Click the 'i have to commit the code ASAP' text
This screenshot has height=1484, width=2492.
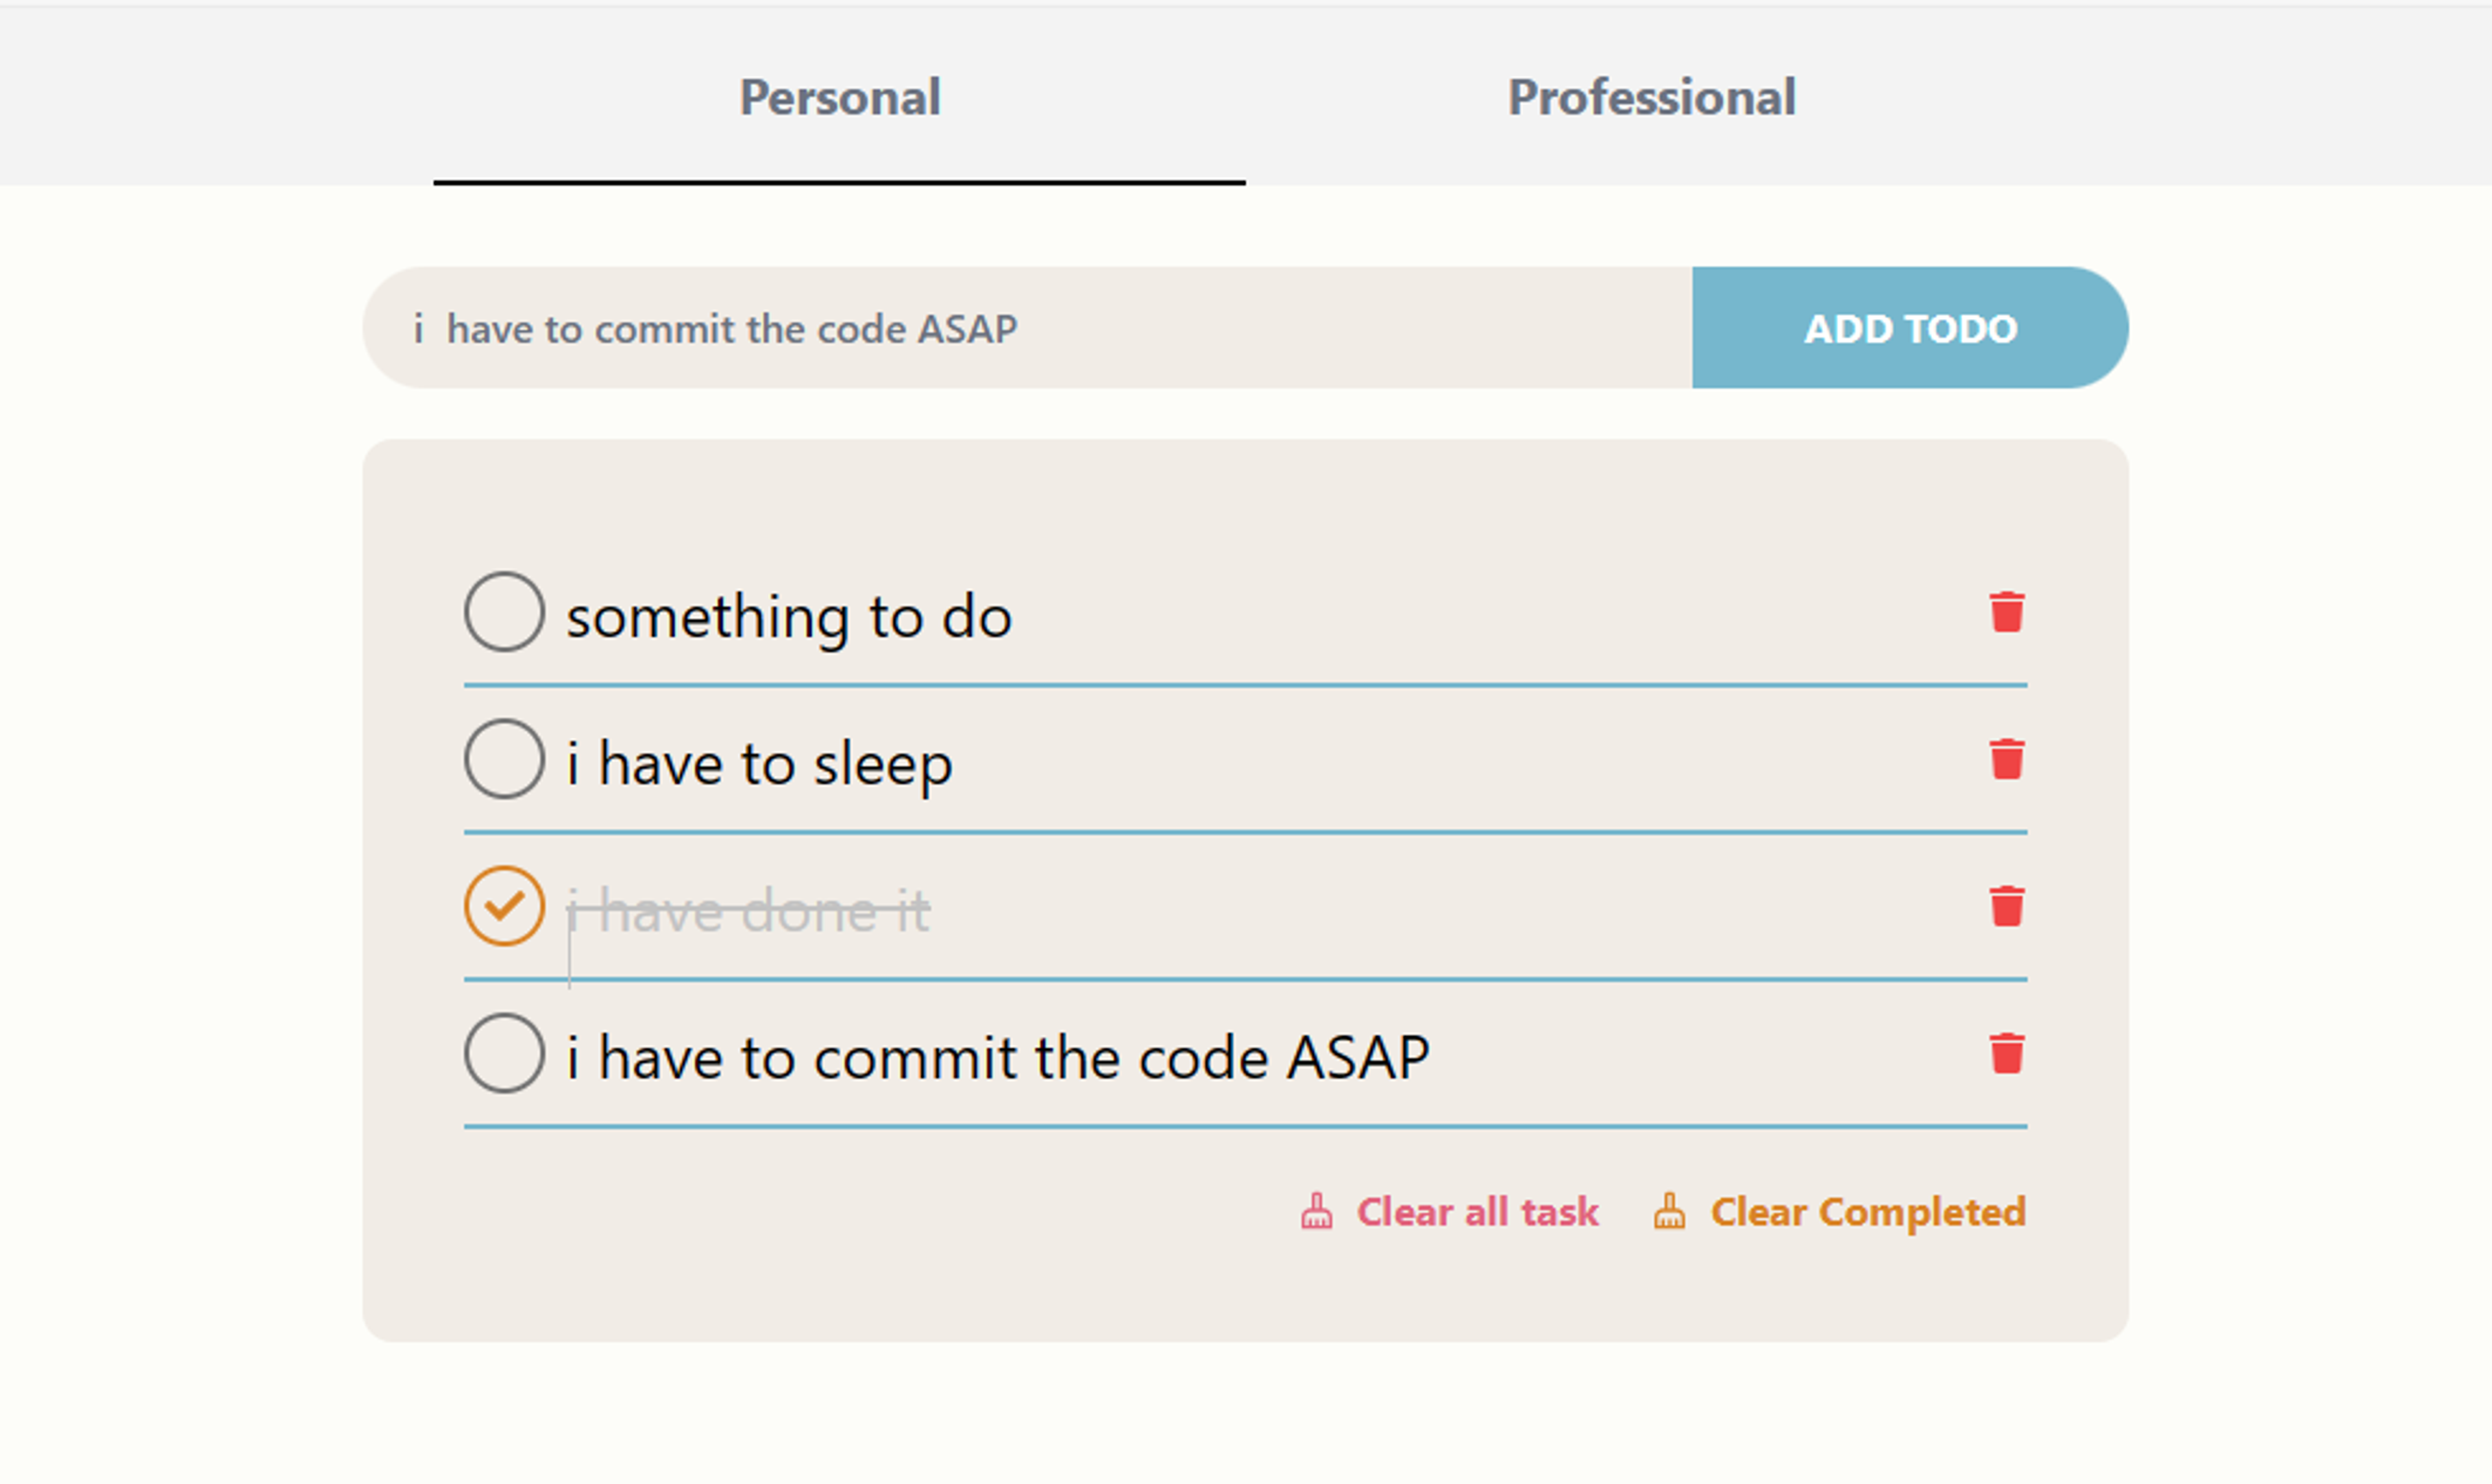[997, 1058]
